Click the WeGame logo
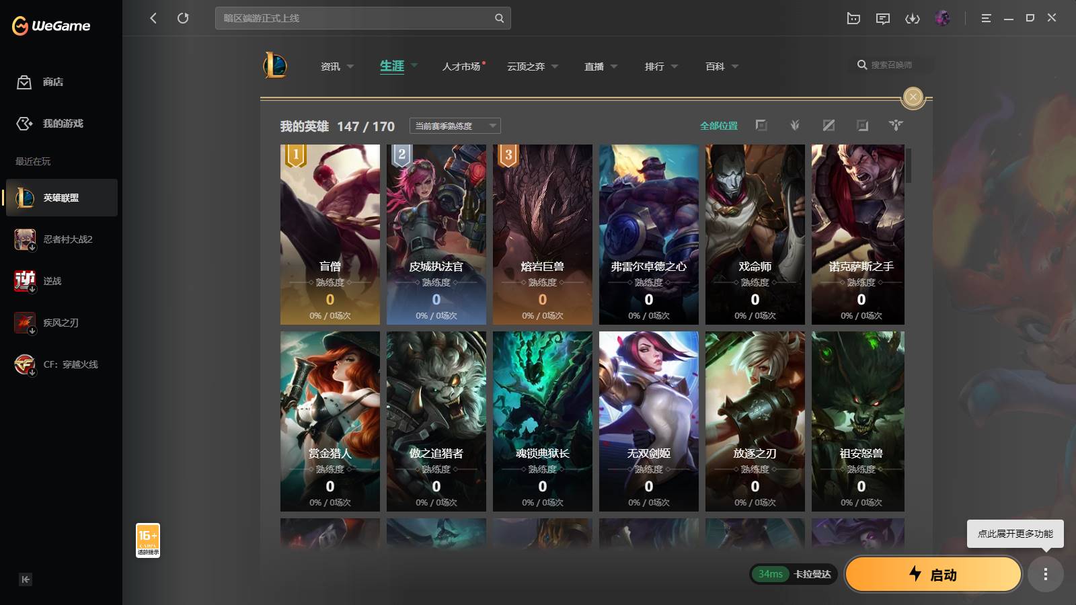The image size is (1076, 605). (x=51, y=26)
